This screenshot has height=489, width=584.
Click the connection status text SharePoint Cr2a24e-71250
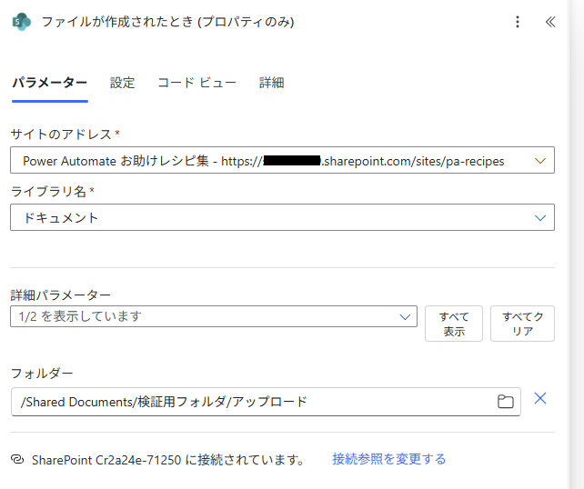point(106,460)
